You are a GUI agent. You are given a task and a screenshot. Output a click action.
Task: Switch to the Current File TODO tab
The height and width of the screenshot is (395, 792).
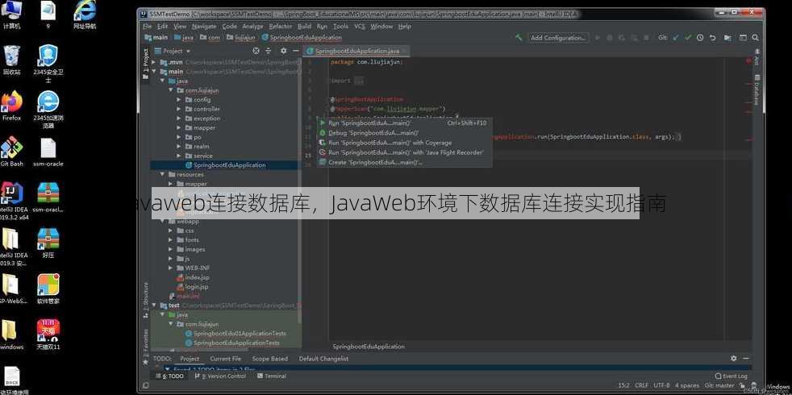tap(225, 359)
